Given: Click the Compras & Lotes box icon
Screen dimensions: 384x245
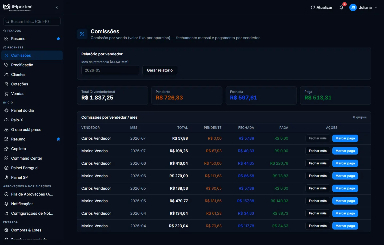Looking at the screenshot, I should pos(6,230).
